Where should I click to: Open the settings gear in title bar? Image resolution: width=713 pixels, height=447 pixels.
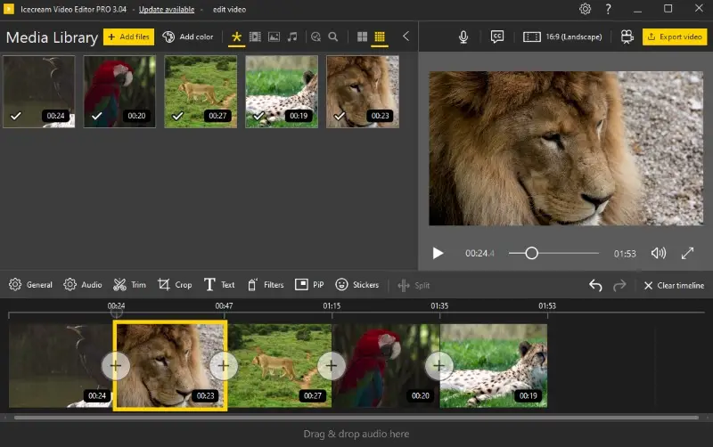point(585,9)
